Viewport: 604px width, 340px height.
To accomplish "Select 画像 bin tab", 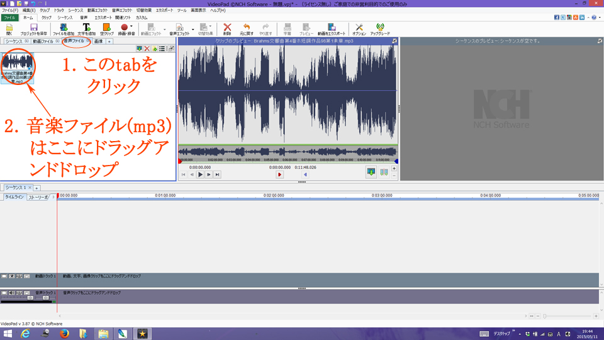I will pos(99,42).
